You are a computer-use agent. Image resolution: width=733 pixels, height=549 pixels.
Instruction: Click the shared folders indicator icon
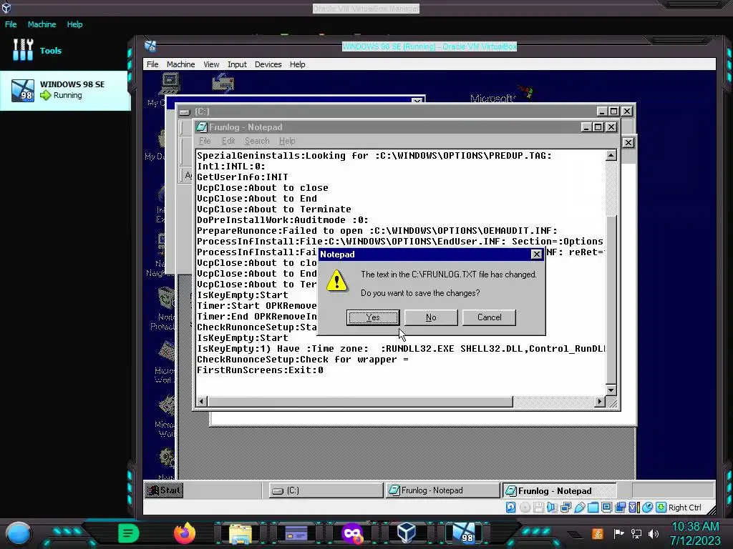[x=593, y=508]
